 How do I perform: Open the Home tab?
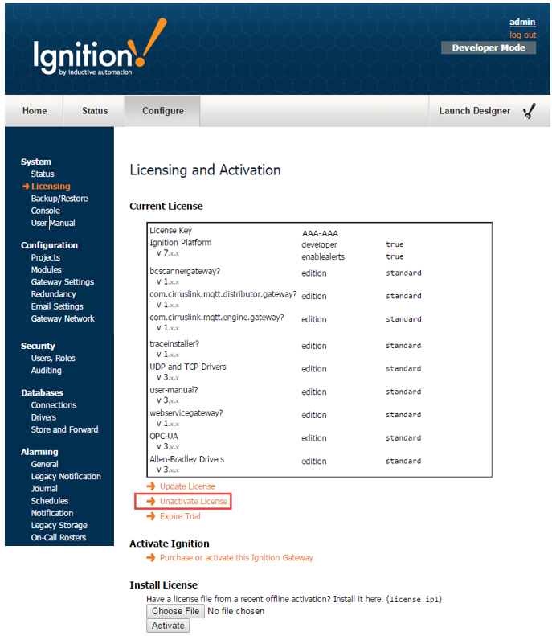coord(35,111)
